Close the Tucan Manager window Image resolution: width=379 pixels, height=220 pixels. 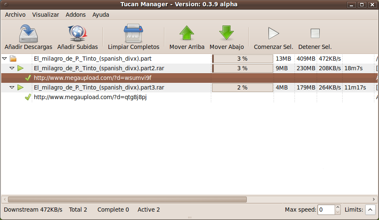coord(372,5)
